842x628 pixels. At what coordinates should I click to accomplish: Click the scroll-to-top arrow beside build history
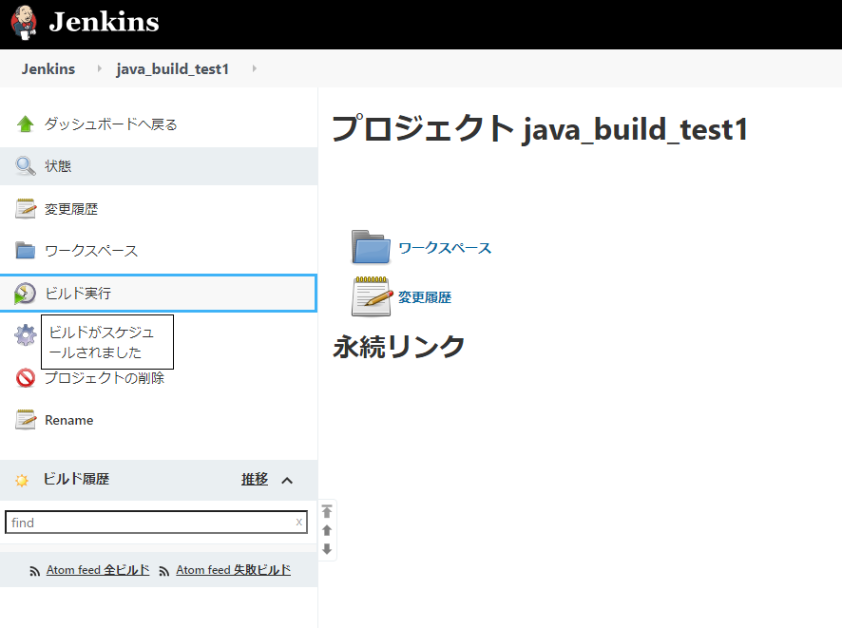point(326,510)
